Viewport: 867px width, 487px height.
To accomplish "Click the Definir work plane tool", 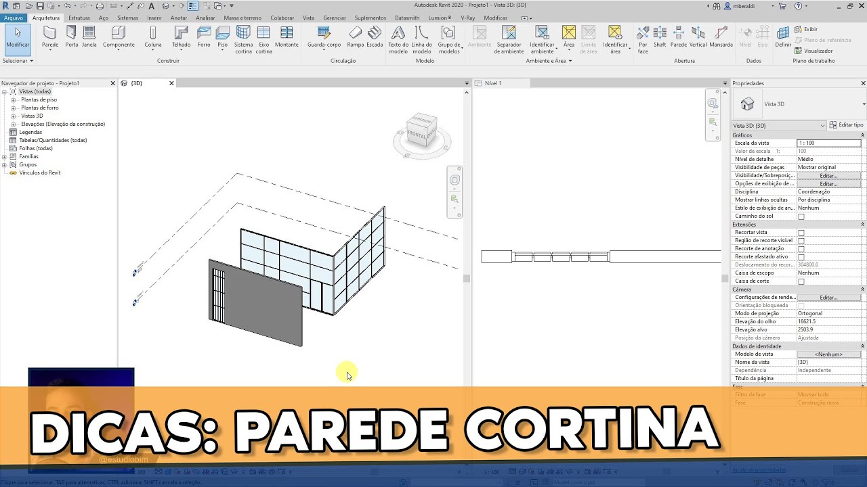I will (783, 37).
